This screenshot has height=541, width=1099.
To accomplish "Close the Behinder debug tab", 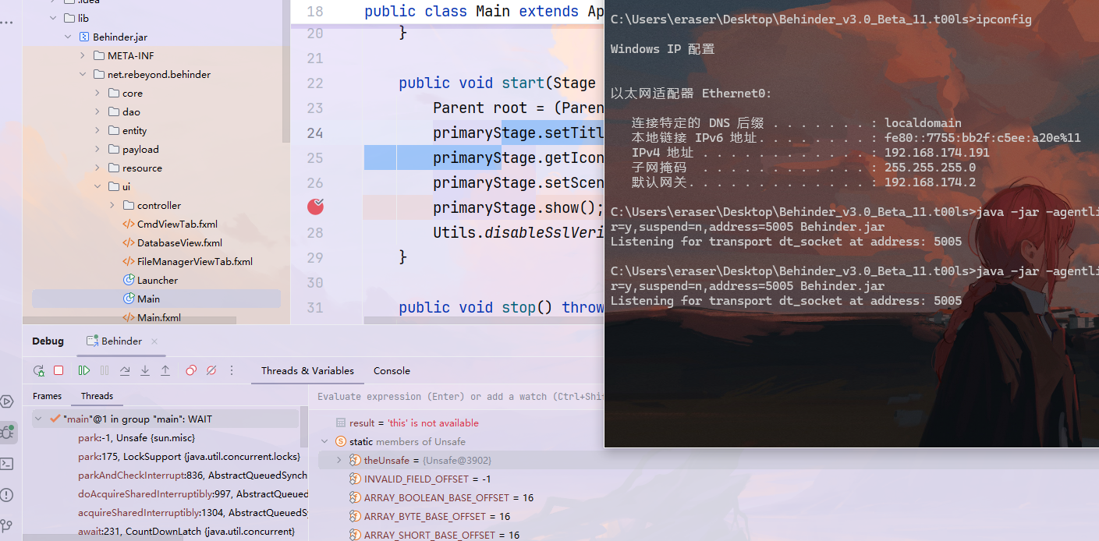I will pos(154,341).
